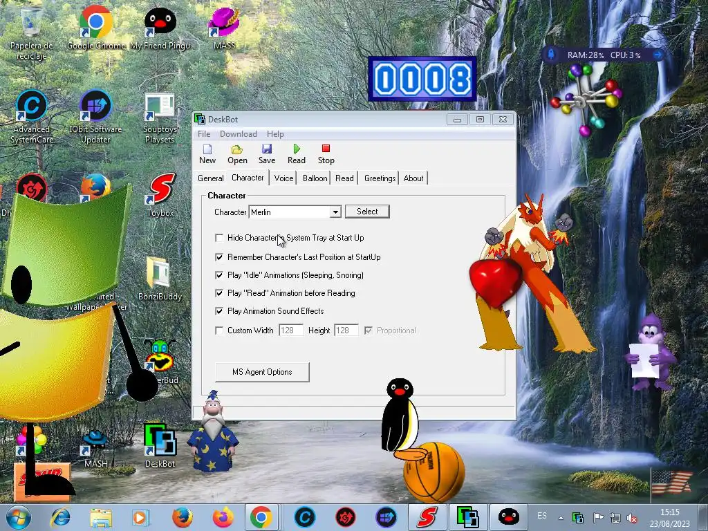
Task: Click the red heart toy
Action: pos(495,282)
